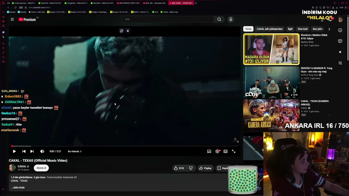The width and height of the screenshot is (349, 196).
Task: Open 'CAKAL - TEXAS (KAMERA ARKASI)' video title
Action: (x=315, y=103)
